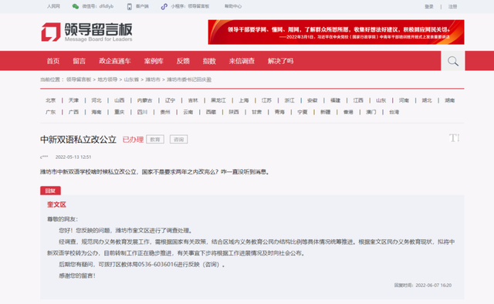Open the red banner advertisement
Viewport: 494px width, 304px height.
pos(336,32)
